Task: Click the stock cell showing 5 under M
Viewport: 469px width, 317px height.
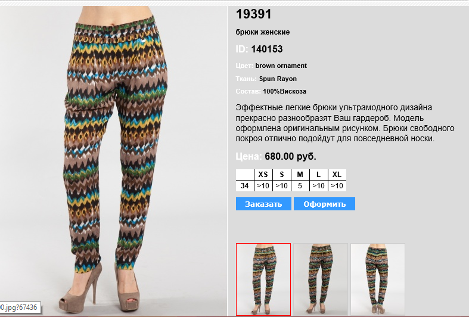Action: click(x=300, y=186)
